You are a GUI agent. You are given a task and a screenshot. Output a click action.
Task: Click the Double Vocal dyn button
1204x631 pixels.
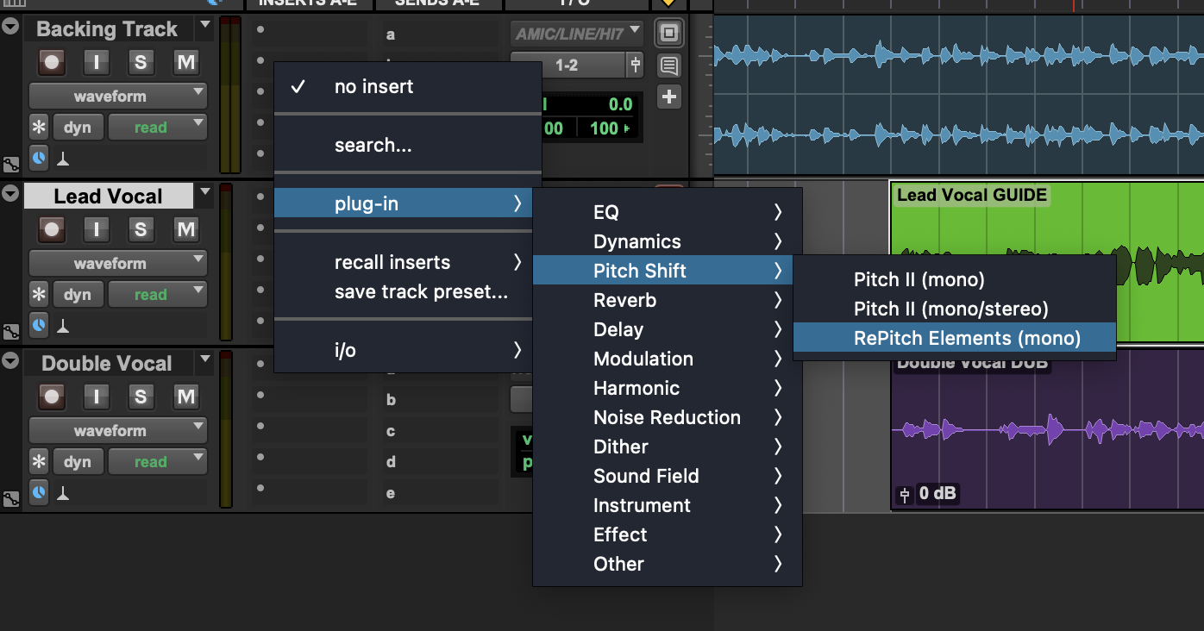pyautogui.click(x=78, y=462)
